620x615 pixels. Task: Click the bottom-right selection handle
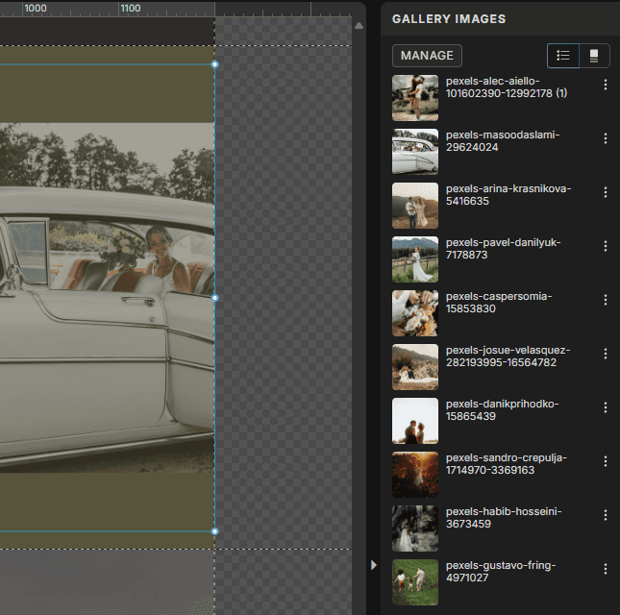click(x=214, y=531)
